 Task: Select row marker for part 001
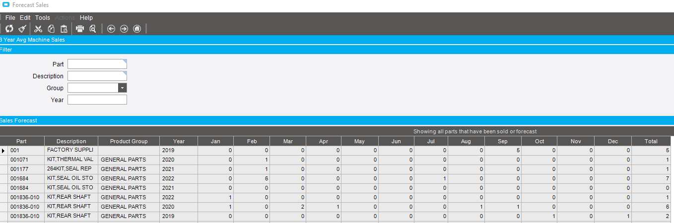pyautogui.click(x=4, y=150)
